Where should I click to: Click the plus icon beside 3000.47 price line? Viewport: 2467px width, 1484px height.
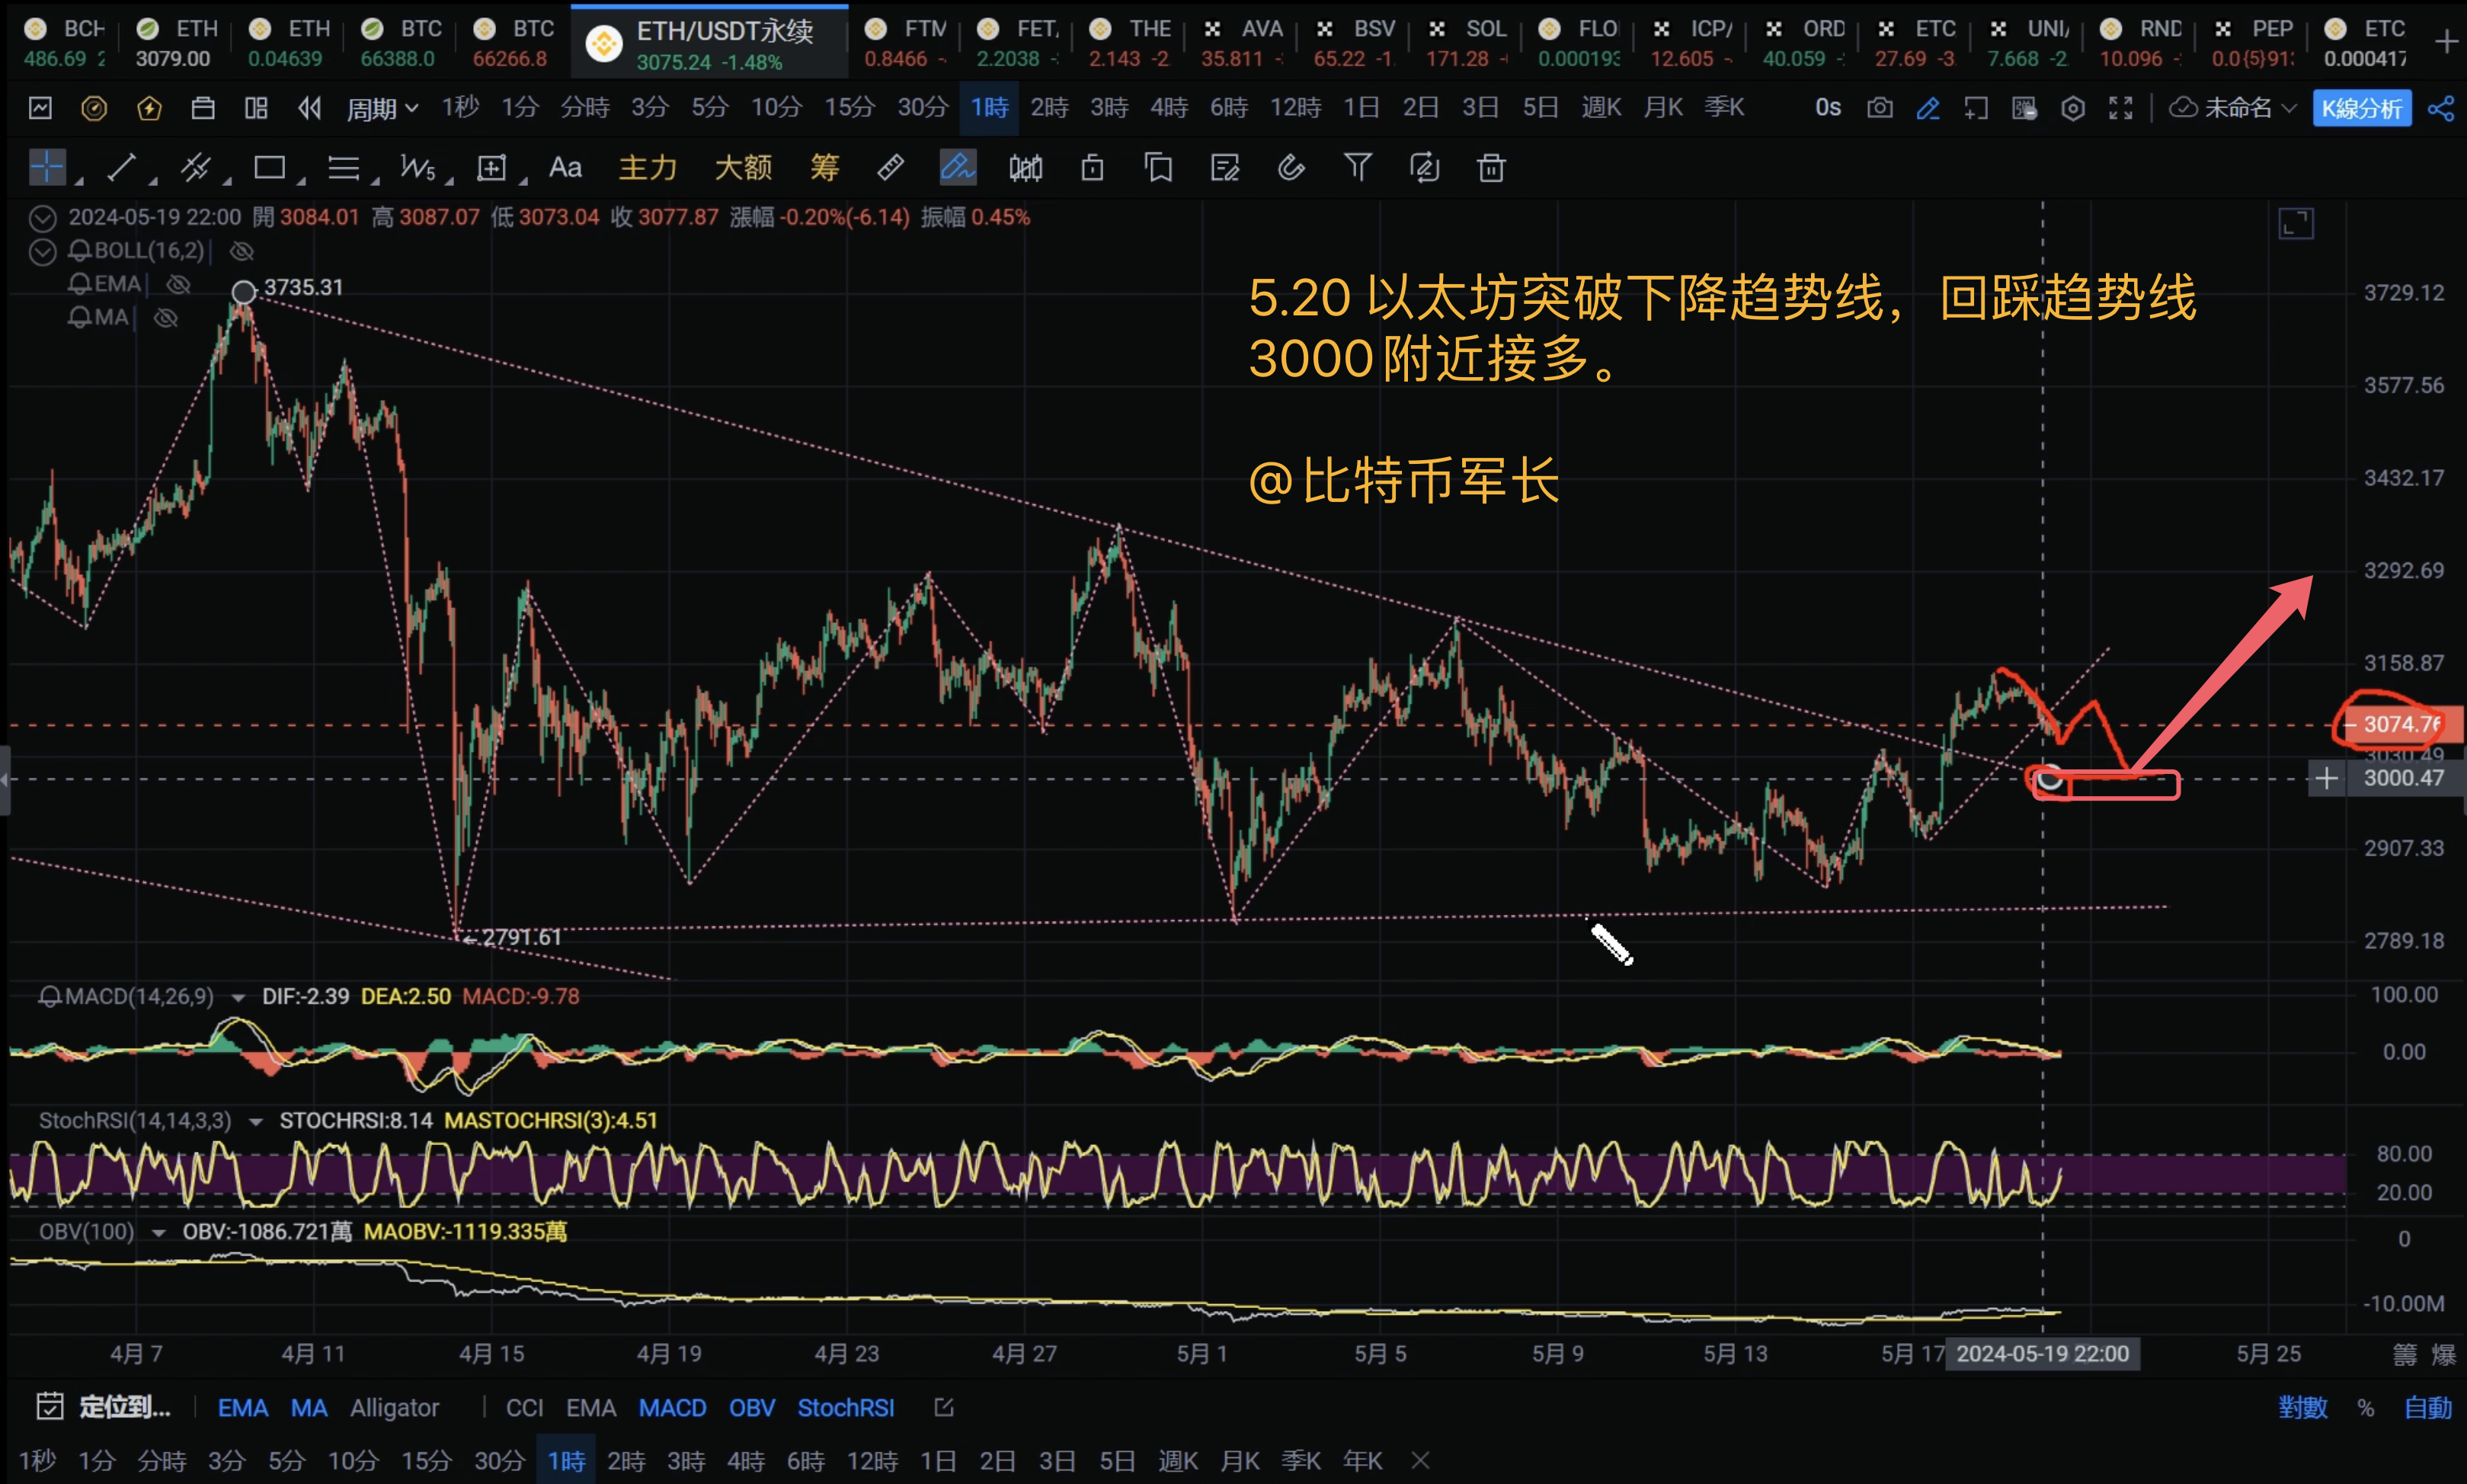[x=2326, y=778]
